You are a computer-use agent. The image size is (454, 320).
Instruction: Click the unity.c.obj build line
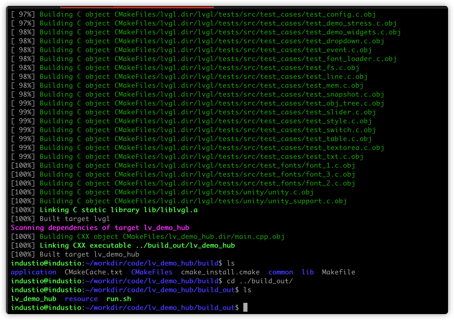click(162, 192)
